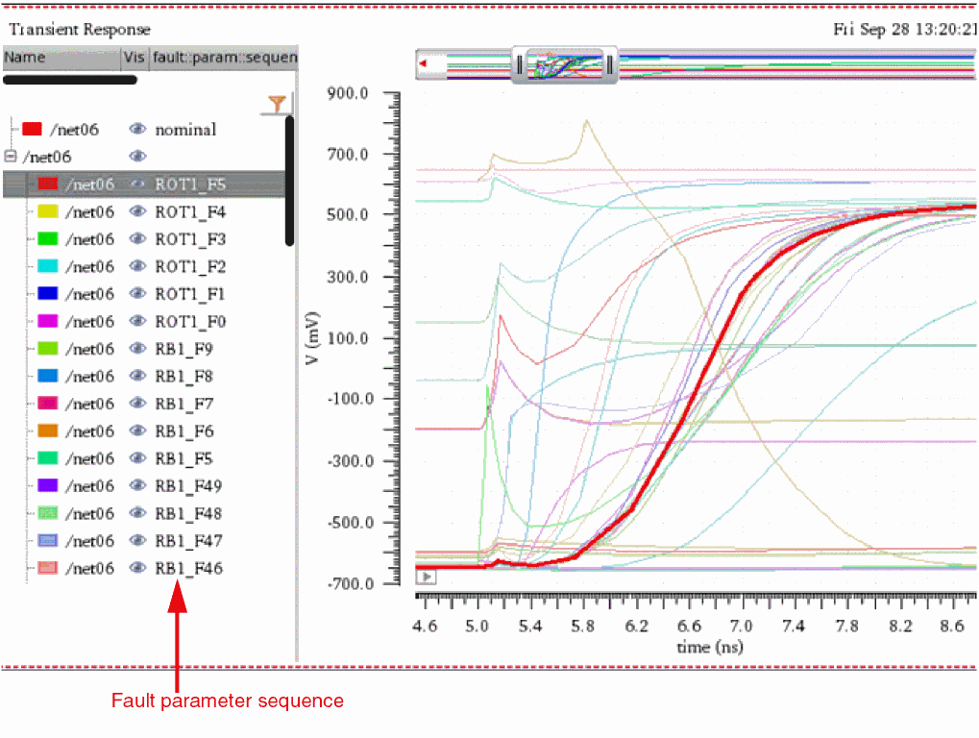Click the orange filter funnel icon
The image size is (979, 738).
277,104
